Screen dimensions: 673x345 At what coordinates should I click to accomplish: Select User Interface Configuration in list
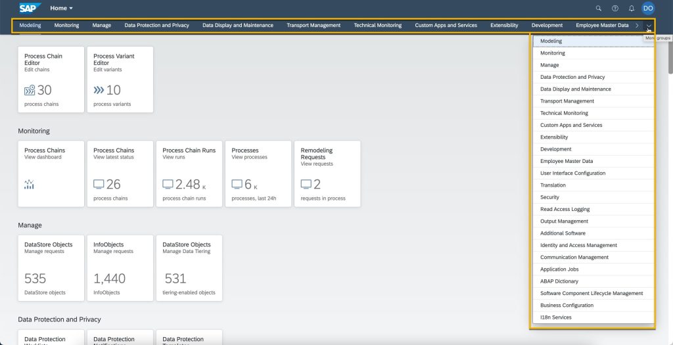[x=593, y=173]
